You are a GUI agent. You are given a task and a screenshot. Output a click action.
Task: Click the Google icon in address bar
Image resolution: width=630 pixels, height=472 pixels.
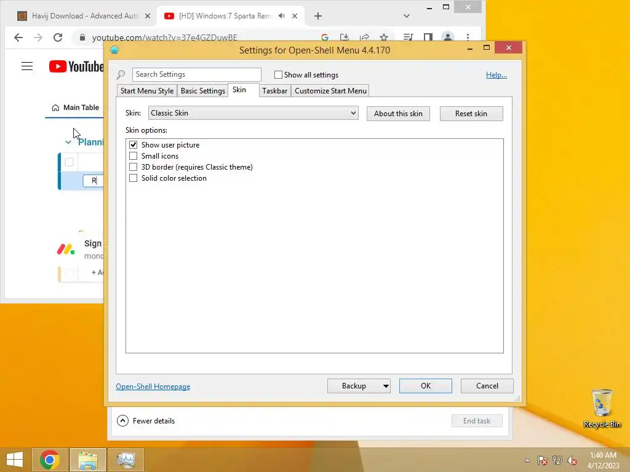pos(325,37)
